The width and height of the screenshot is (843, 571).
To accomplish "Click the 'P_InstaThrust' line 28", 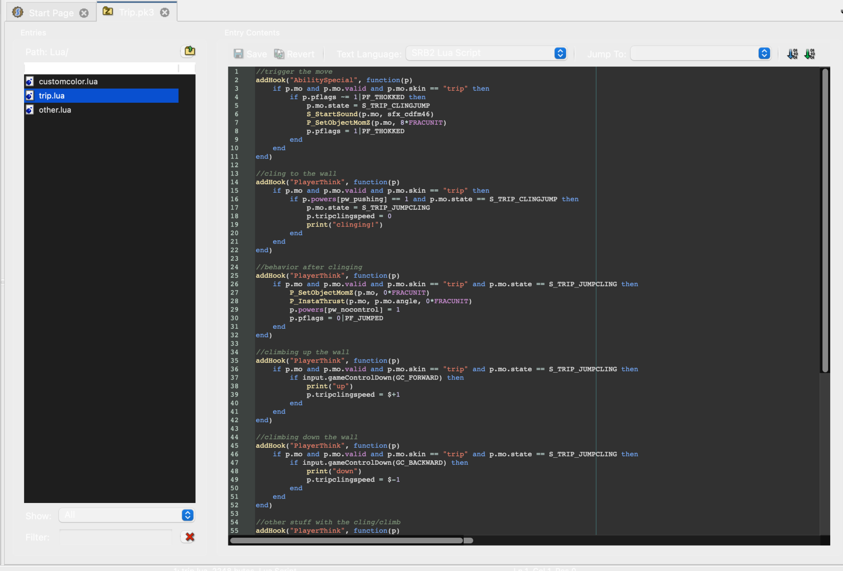I will pyautogui.click(x=381, y=301).
